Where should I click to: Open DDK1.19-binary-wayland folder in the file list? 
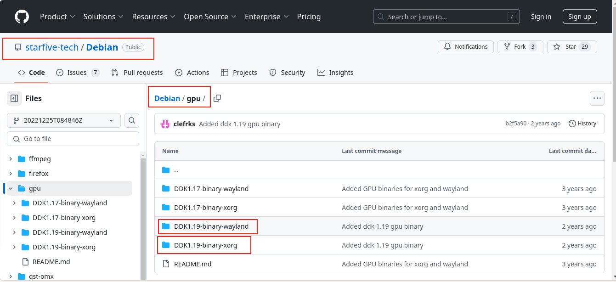[211, 226]
